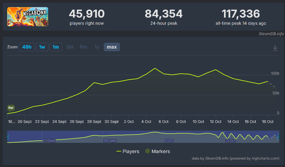Click the 100k y-axis label
The image size is (285, 167).
(275, 73)
